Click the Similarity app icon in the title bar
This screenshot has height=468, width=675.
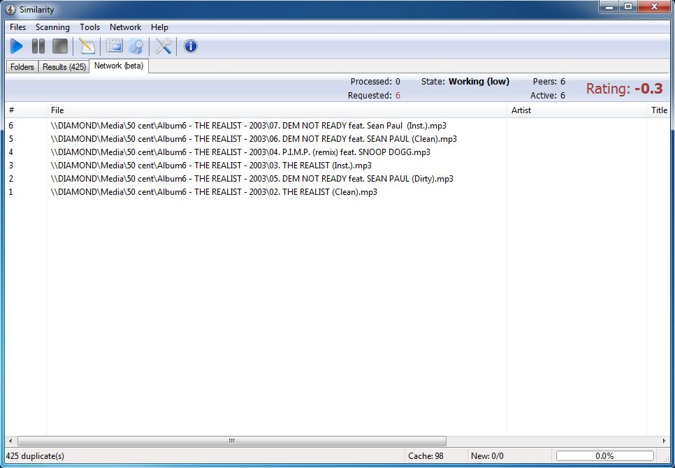(x=10, y=10)
